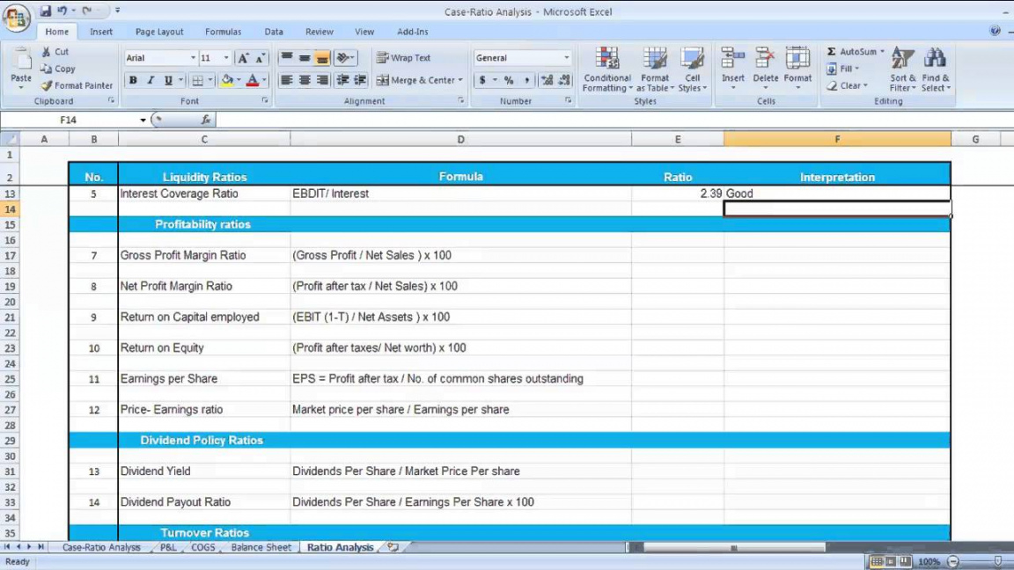Click the yellow Fill Color swatch
The height and width of the screenshot is (570, 1014).
[227, 80]
